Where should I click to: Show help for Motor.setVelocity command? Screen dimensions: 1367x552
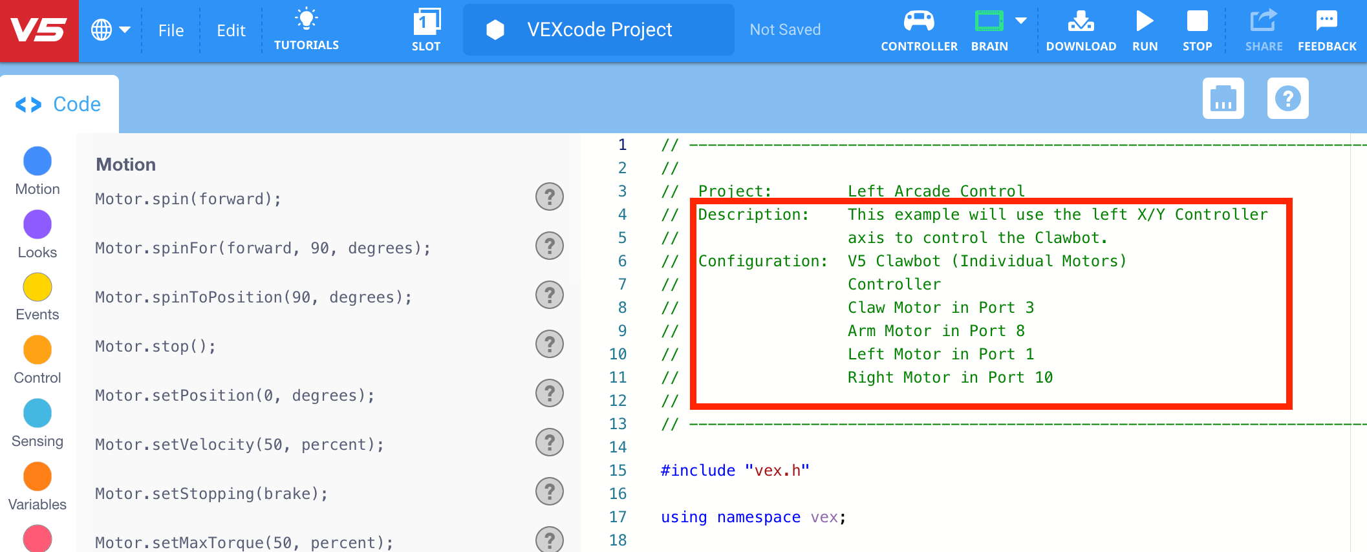point(549,443)
